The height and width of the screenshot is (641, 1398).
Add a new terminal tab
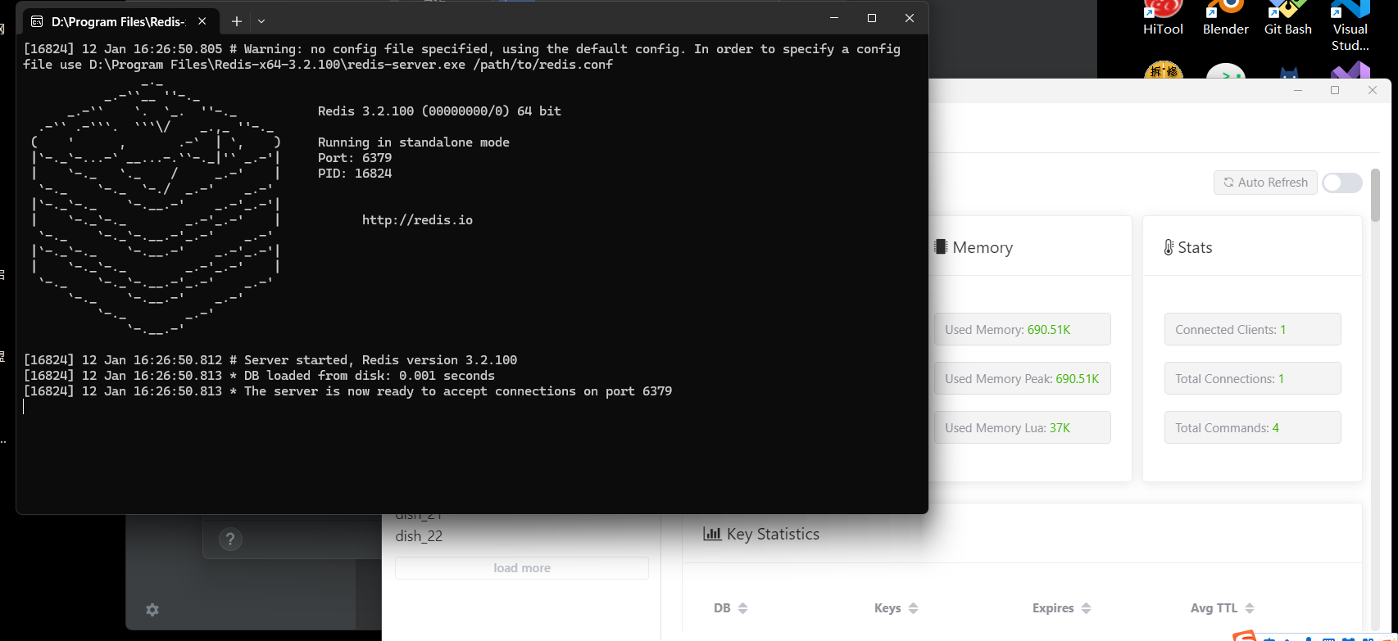point(236,21)
